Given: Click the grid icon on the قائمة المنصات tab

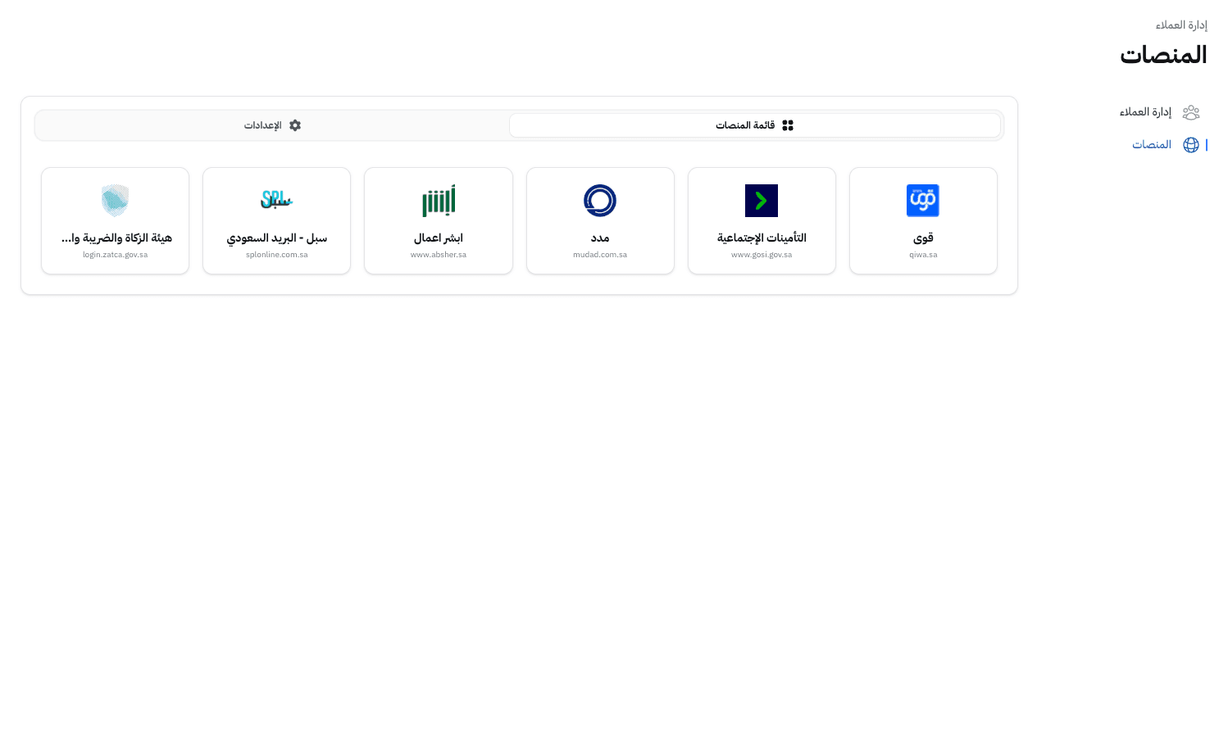Looking at the screenshot, I should (788, 125).
